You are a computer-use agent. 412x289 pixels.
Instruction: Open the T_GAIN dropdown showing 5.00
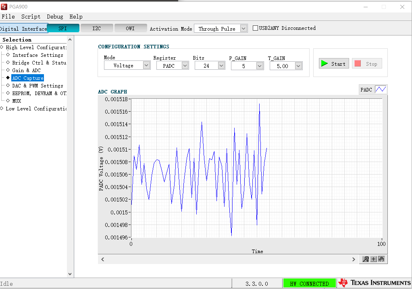pyautogui.click(x=298, y=66)
